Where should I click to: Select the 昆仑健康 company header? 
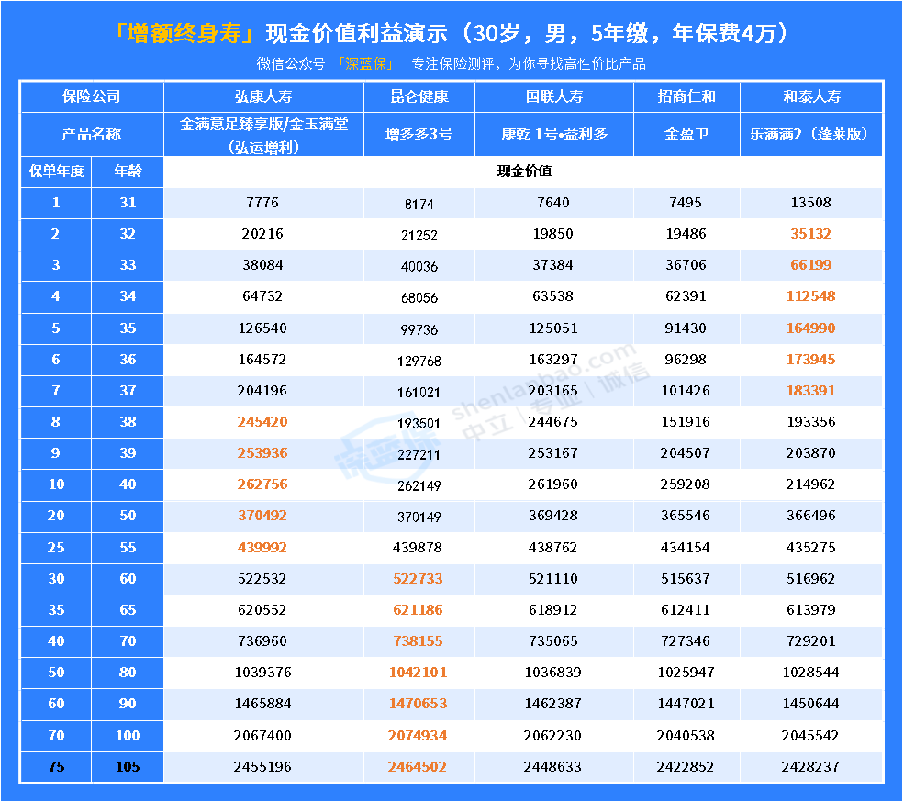click(x=419, y=96)
